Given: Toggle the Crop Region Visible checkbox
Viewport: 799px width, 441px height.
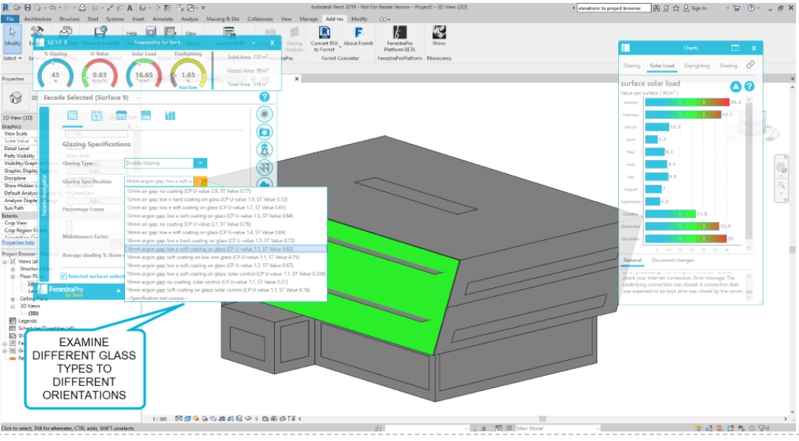Looking at the screenshot, I should click(x=69, y=230).
